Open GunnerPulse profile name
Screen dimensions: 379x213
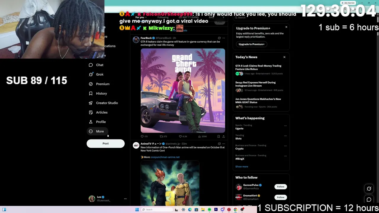[251, 185]
